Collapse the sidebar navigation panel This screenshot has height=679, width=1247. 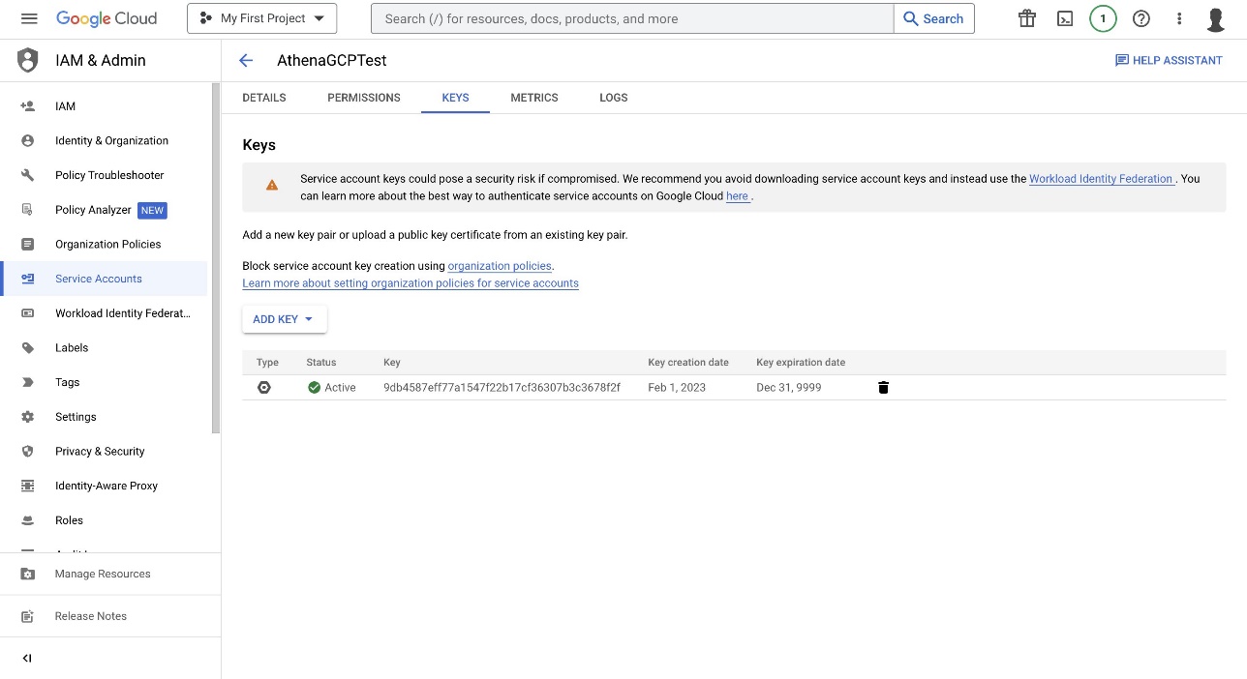click(27, 658)
